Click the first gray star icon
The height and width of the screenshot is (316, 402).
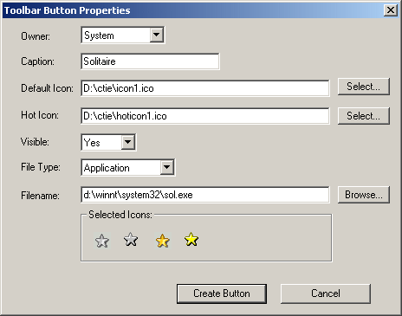(x=102, y=241)
